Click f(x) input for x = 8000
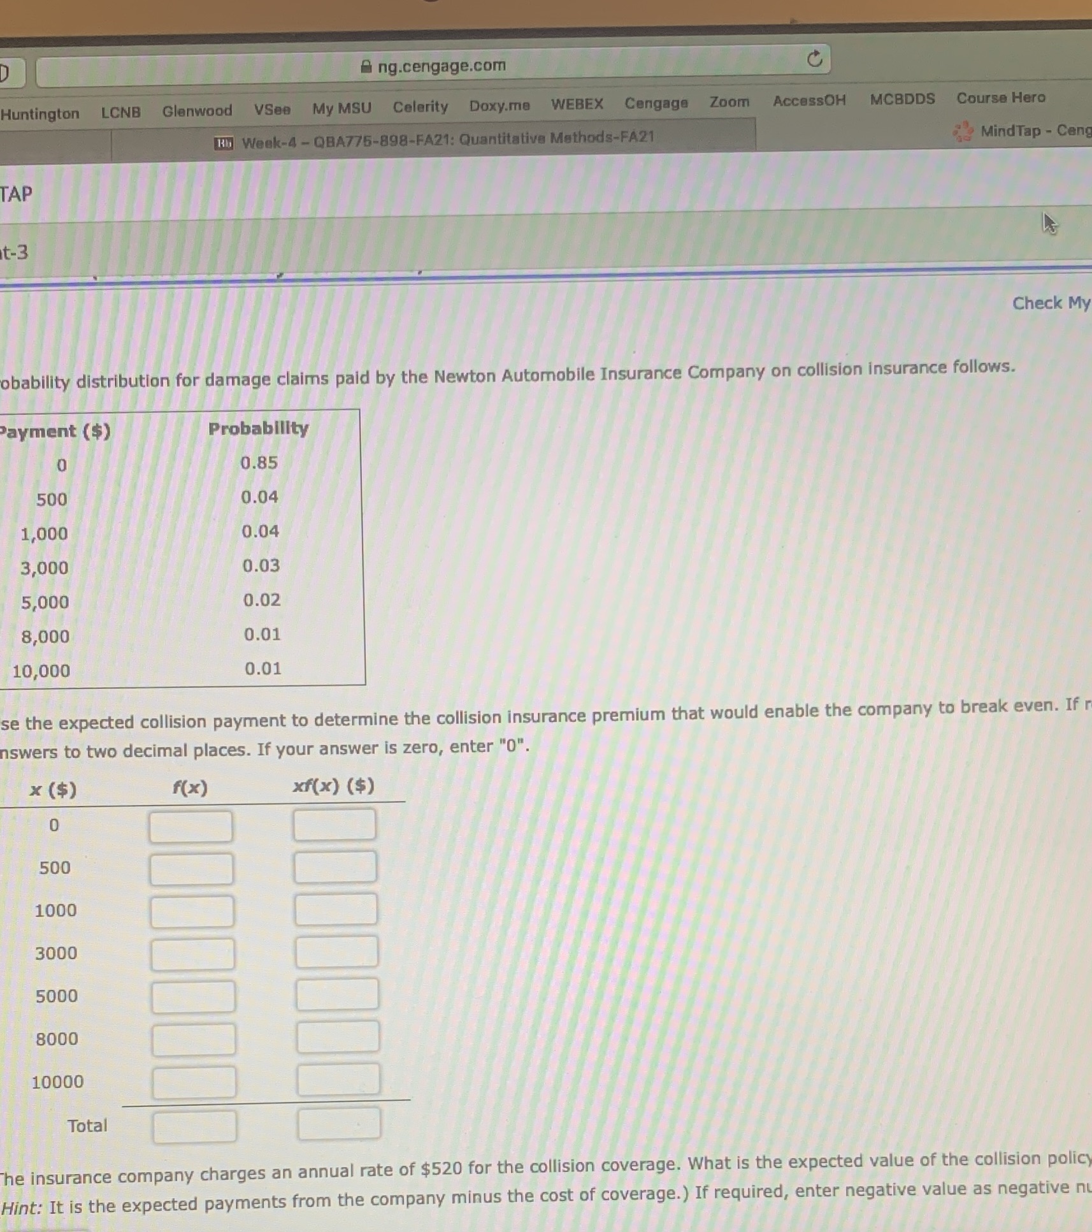The height and width of the screenshot is (1232, 1092). click(x=194, y=1040)
